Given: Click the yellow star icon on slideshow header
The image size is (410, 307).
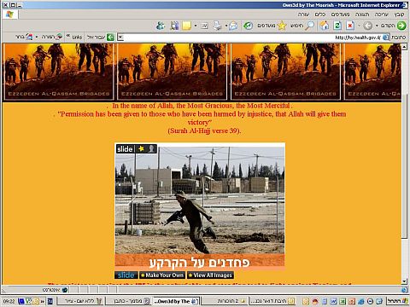Looking at the screenshot, I should pyautogui.click(x=141, y=148).
